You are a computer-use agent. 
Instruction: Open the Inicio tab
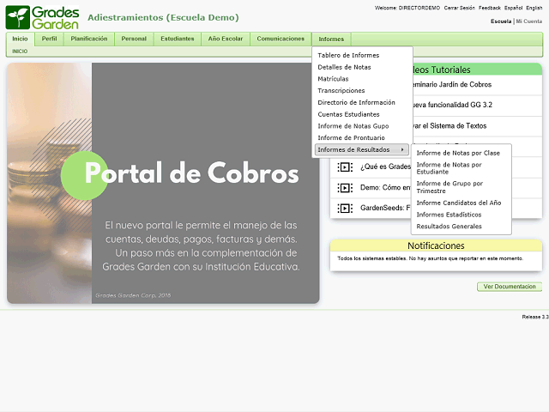(x=20, y=39)
